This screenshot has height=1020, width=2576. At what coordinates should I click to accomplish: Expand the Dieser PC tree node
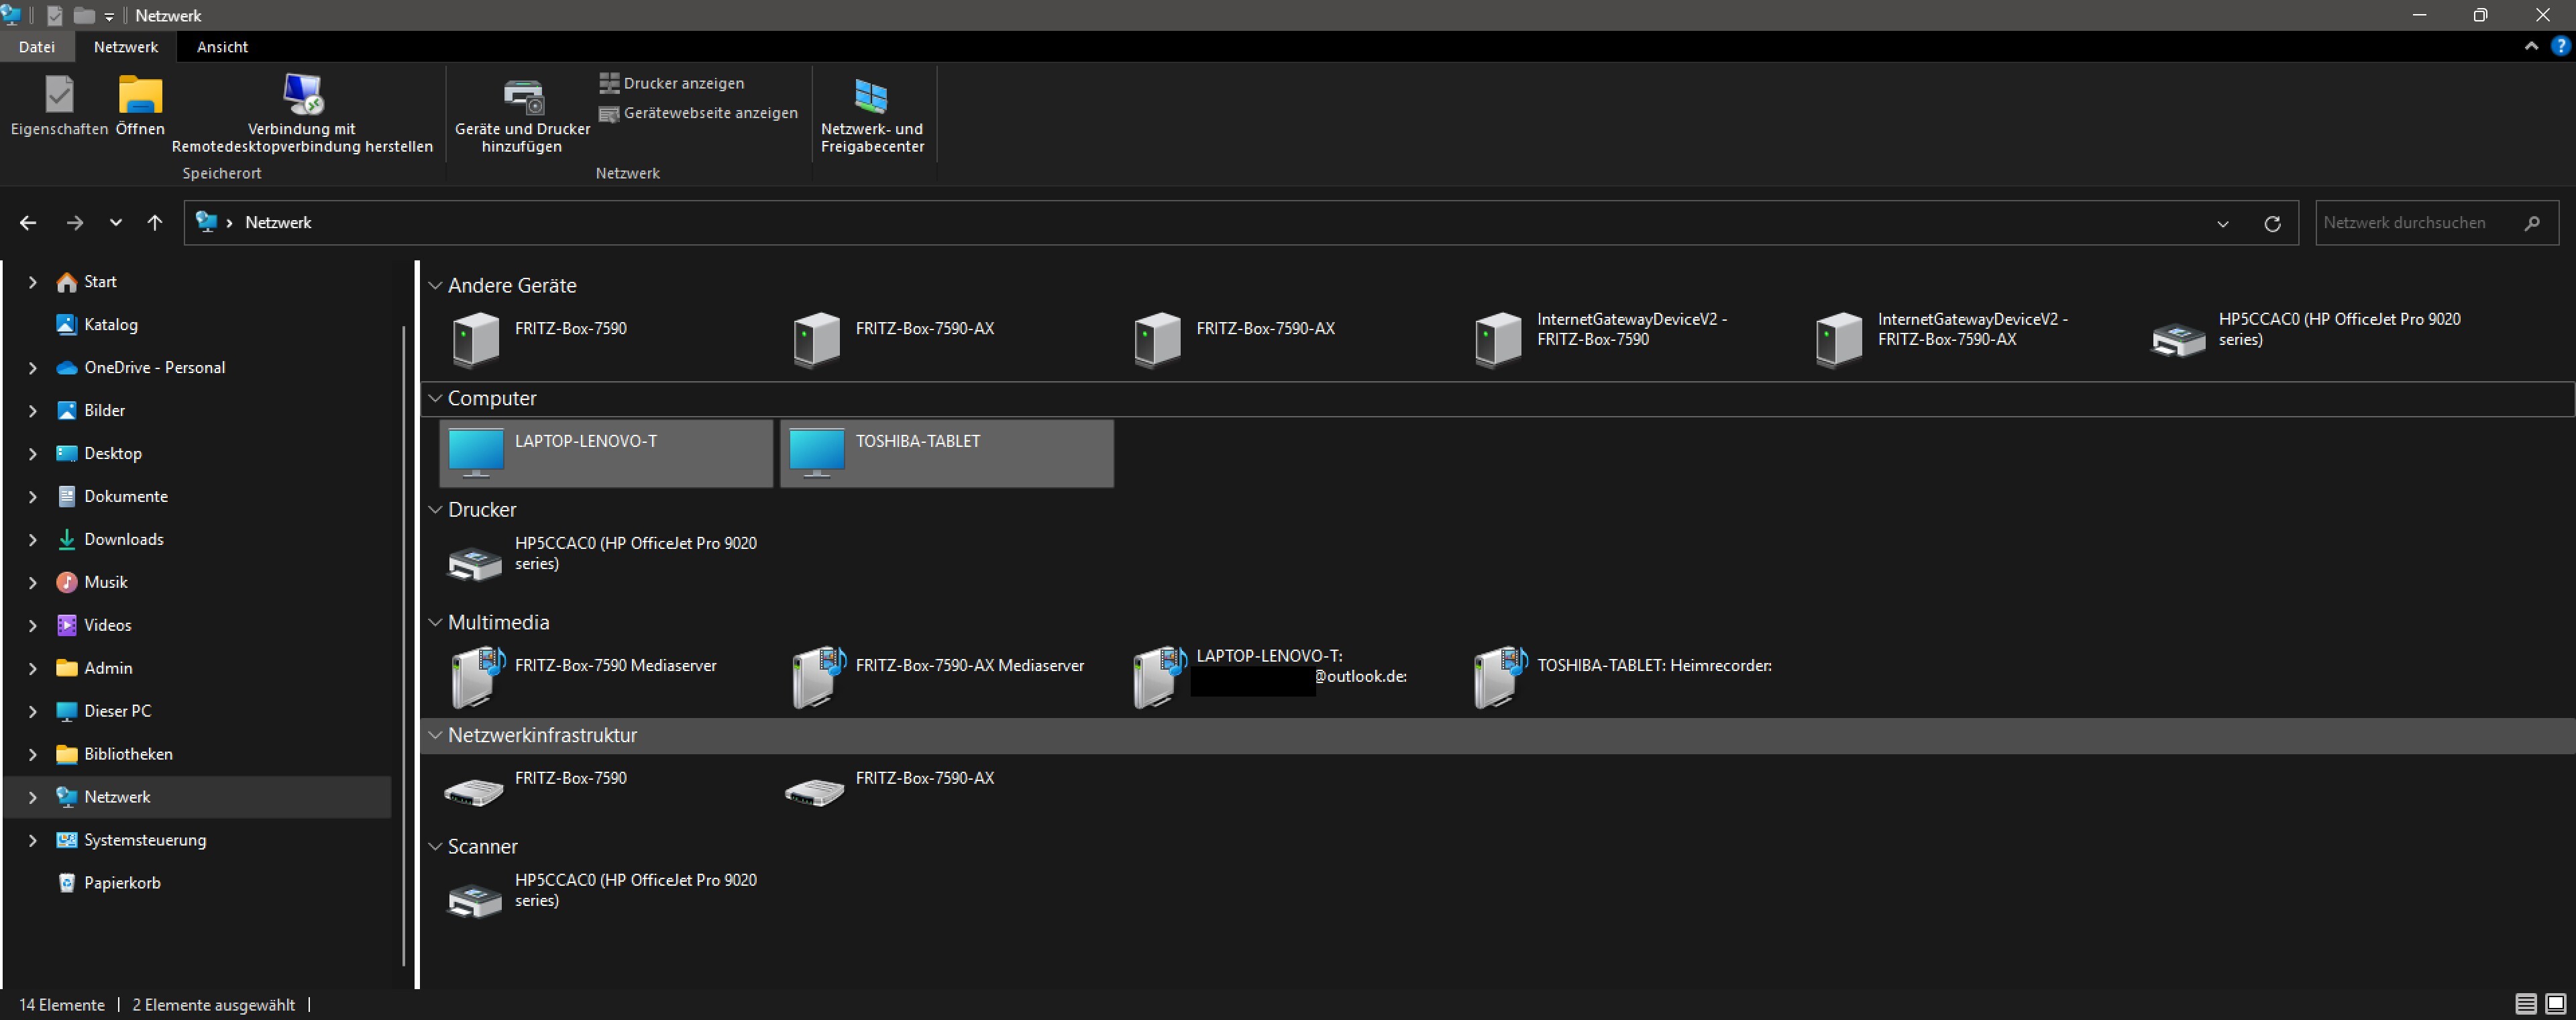[x=32, y=711]
